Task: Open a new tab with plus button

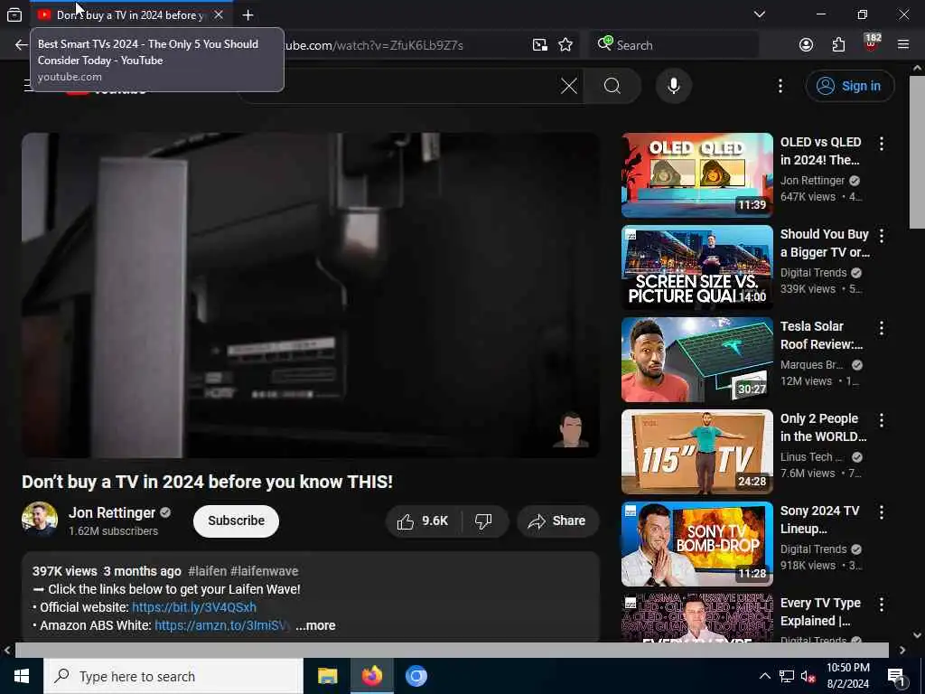Action: point(248,15)
